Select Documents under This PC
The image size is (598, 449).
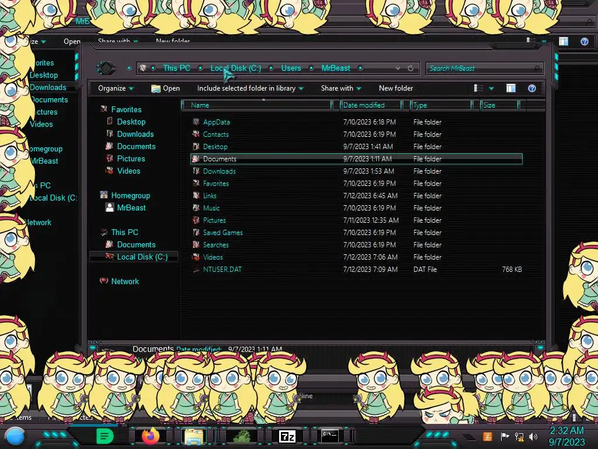(x=136, y=244)
